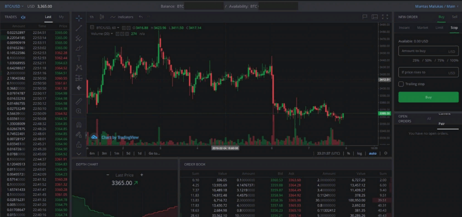The image size is (462, 217).
Task: Select the crosshair cursor tool
Action: 79,18
